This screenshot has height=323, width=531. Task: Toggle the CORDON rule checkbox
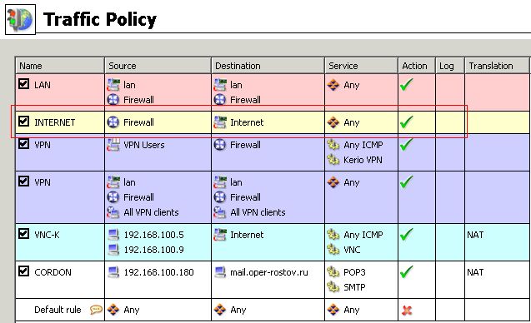coord(23,271)
